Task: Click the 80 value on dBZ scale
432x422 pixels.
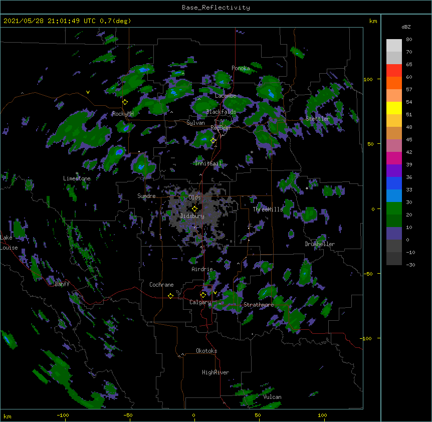Action: point(409,40)
